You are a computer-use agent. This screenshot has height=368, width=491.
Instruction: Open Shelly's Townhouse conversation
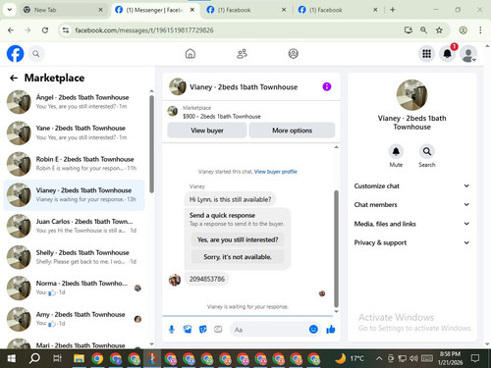pyautogui.click(x=75, y=257)
